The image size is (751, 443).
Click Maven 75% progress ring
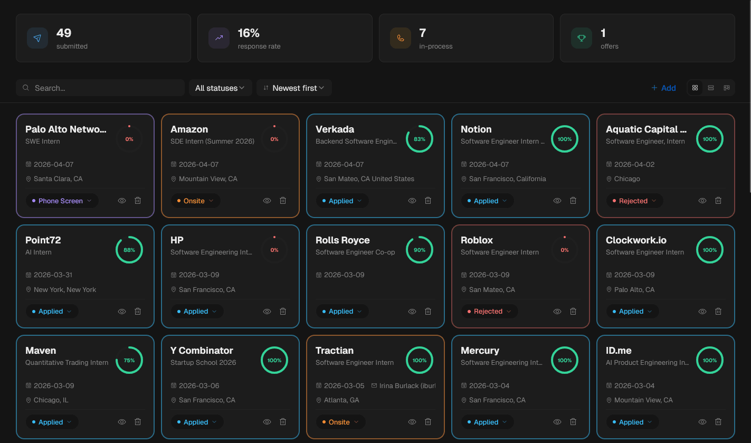coord(129,360)
